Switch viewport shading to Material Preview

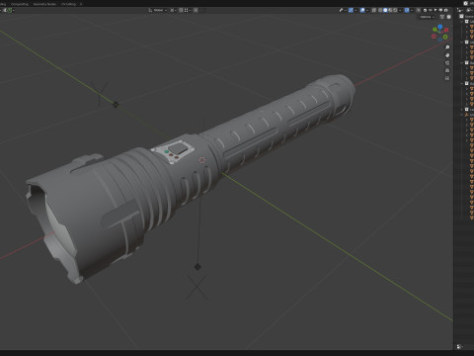(x=390, y=10)
